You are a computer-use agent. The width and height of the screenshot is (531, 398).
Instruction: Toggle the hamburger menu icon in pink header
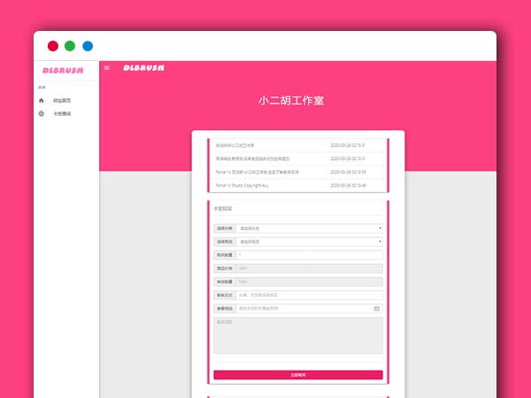pyautogui.click(x=107, y=68)
